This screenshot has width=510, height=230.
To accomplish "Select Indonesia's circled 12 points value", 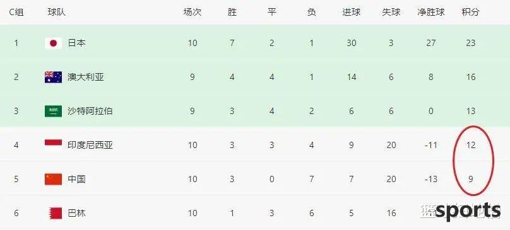I will (x=470, y=145).
